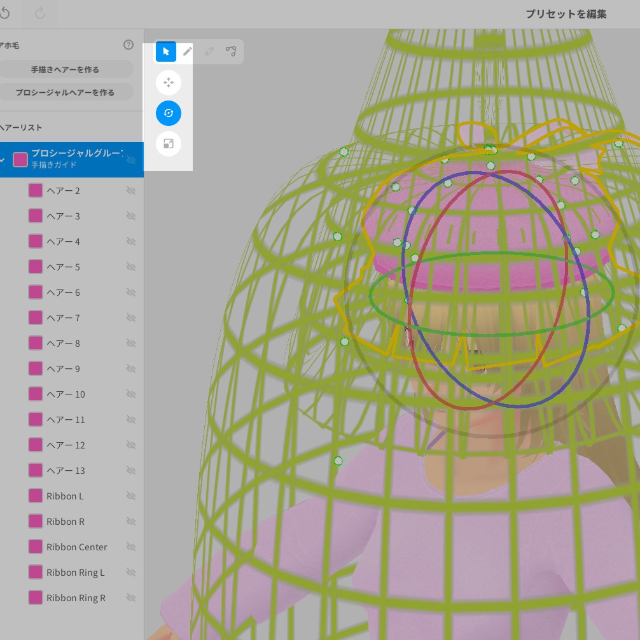640x640 pixels.
Task: Select the Ribbon Ring L list label
Action: (76, 572)
